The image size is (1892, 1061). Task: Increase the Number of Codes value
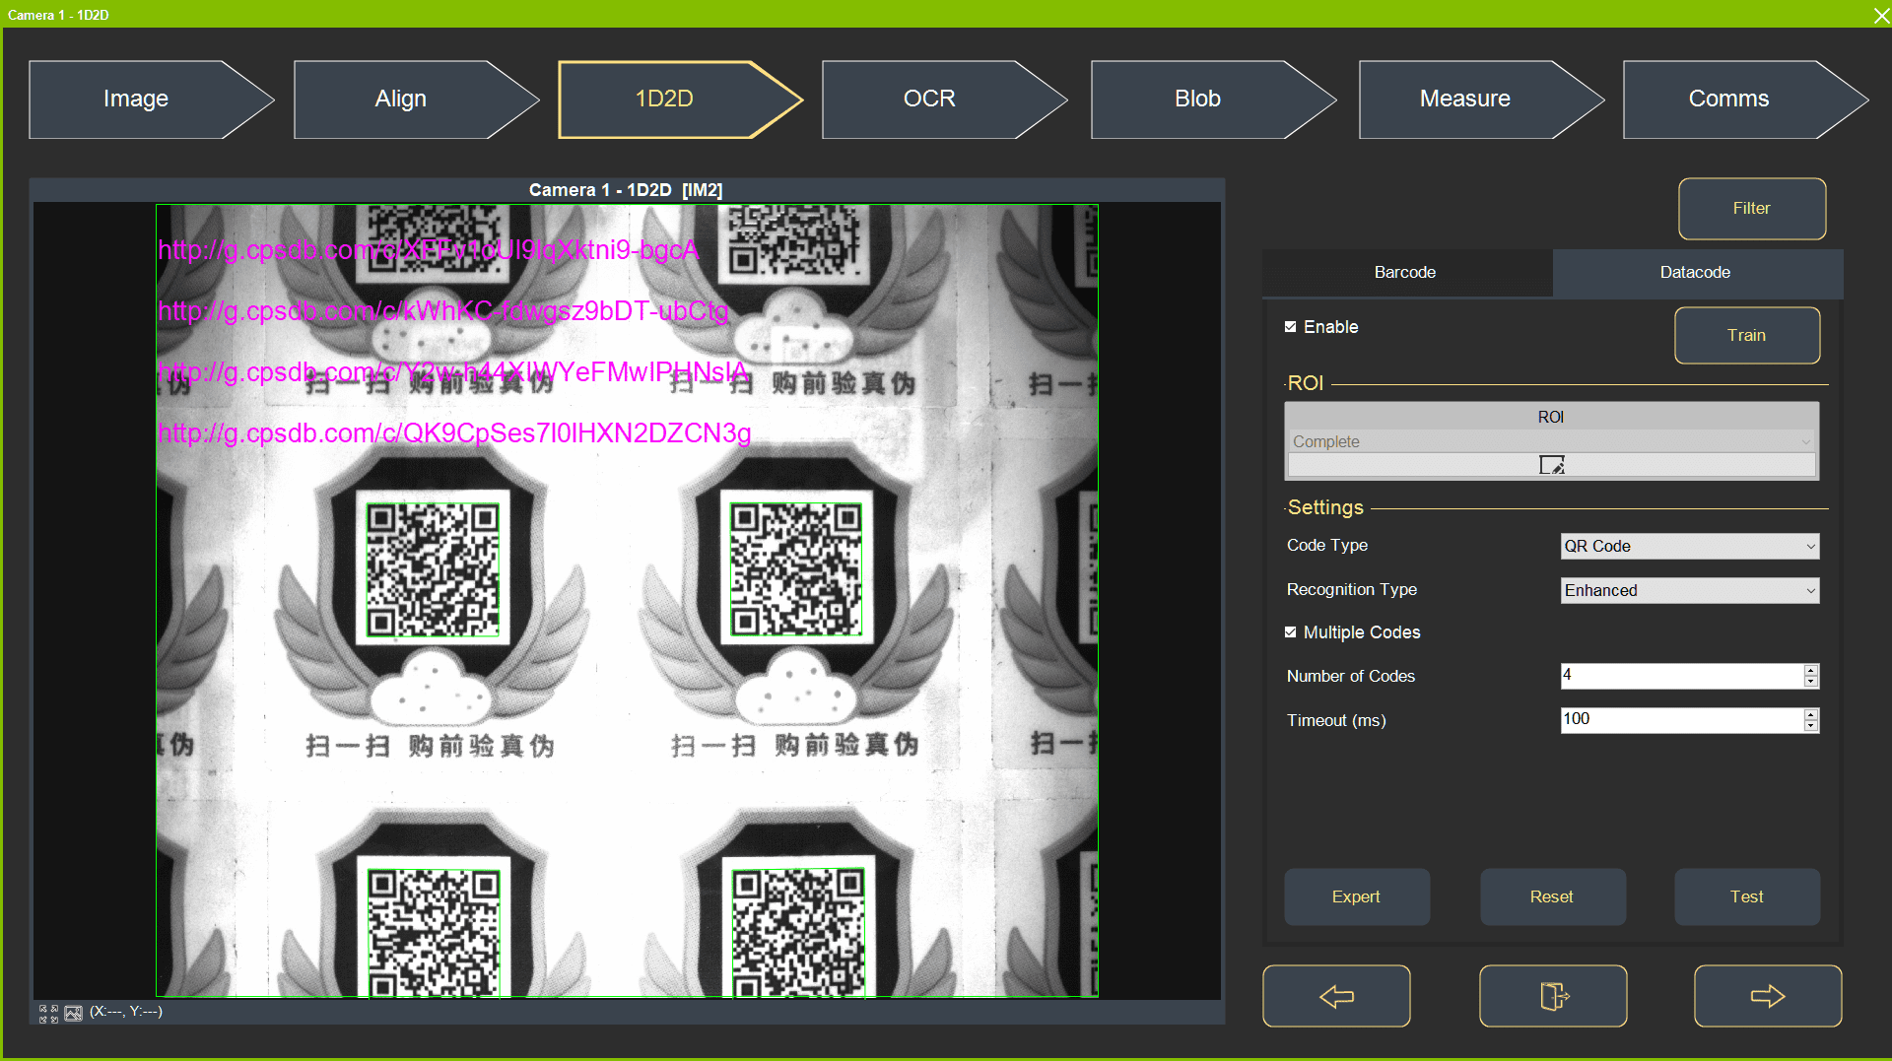point(1810,670)
